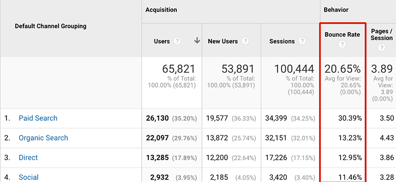Click the Bounce Rate help icon
This screenshot has height=182, width=396.
click(x=342, y=45)
